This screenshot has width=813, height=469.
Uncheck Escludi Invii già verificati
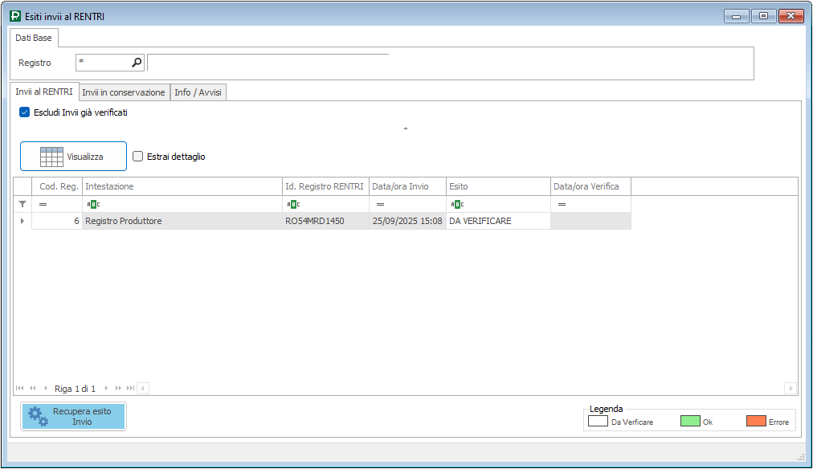tap(24, 112)
